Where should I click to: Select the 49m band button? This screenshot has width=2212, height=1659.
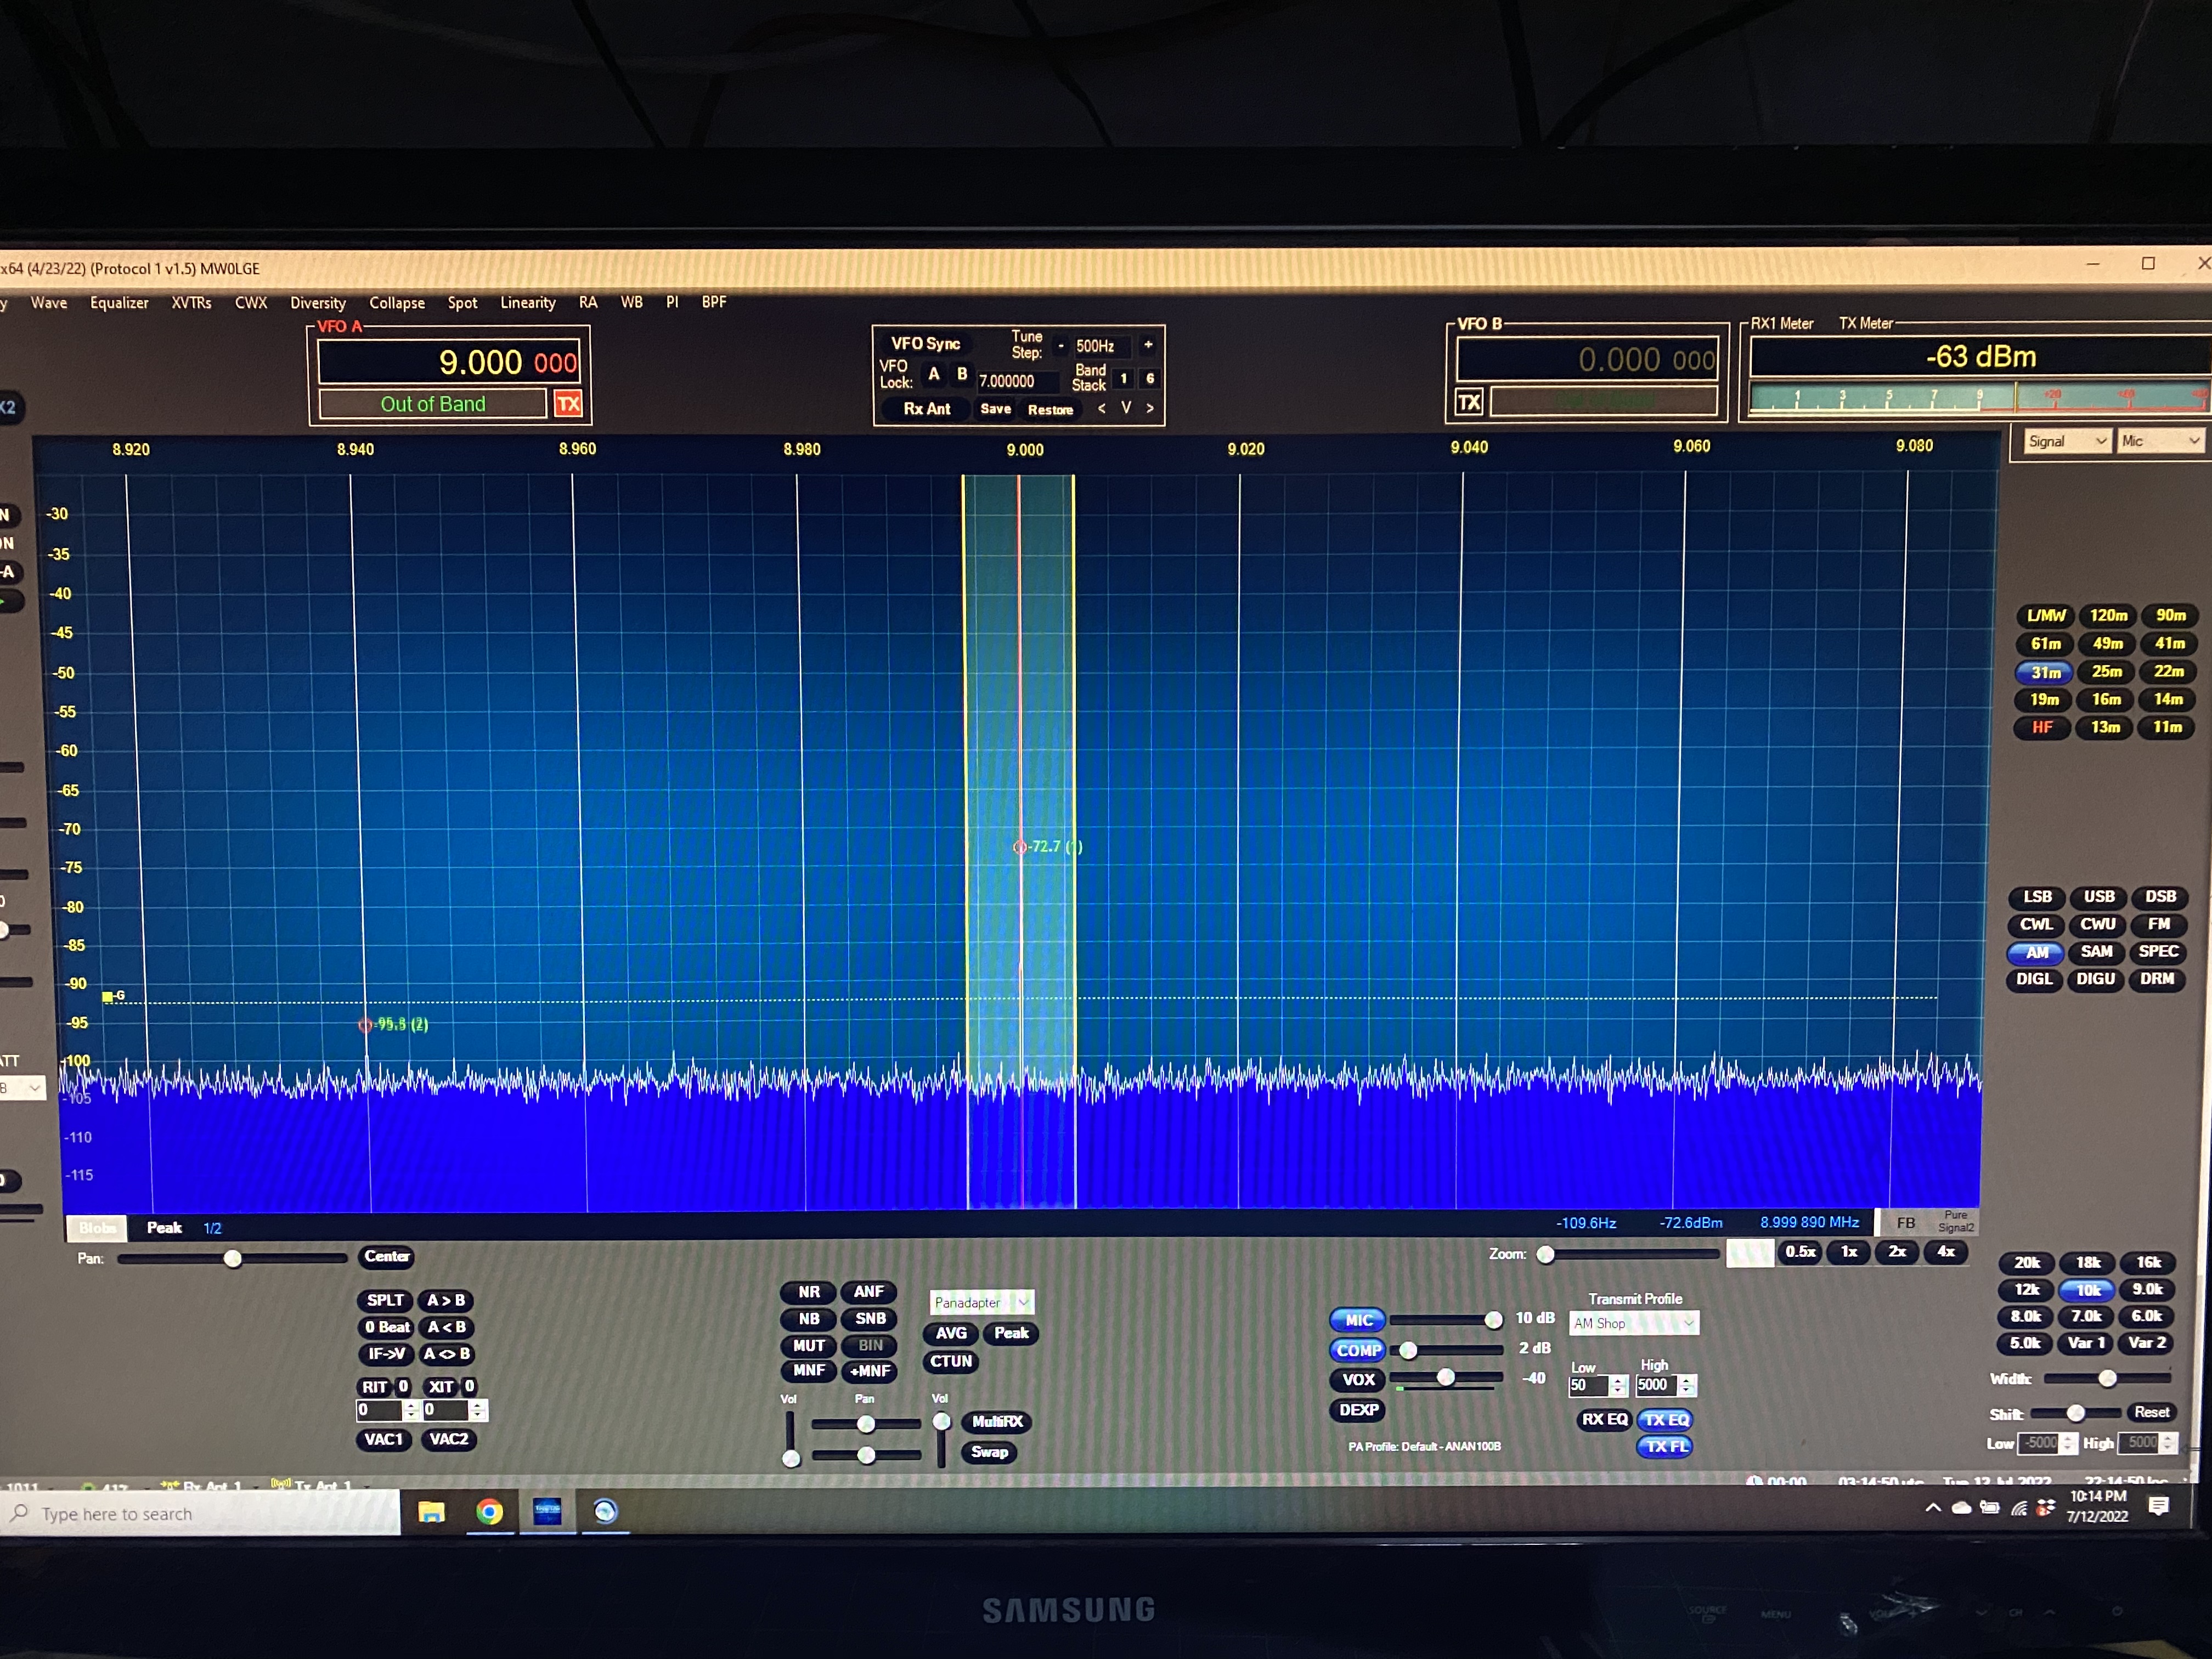2107,644
